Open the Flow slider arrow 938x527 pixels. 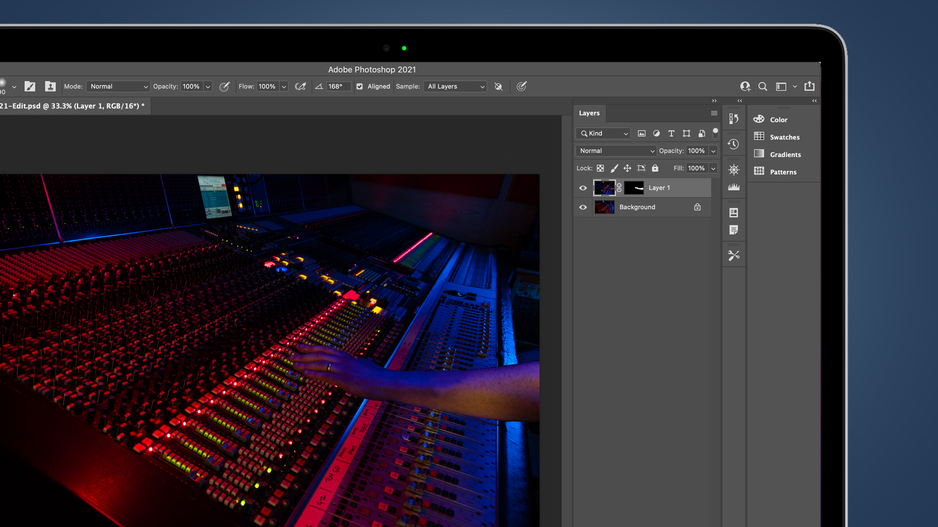(x=284, y=87)
